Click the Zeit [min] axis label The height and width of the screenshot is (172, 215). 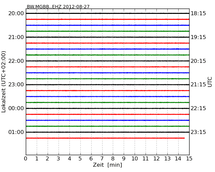(x=107, y=165)
